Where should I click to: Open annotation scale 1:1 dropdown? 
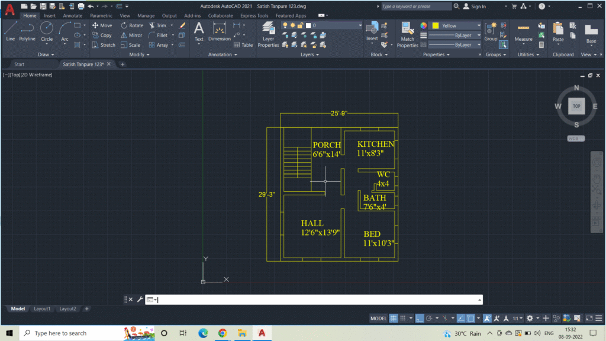tap(517, 318)
